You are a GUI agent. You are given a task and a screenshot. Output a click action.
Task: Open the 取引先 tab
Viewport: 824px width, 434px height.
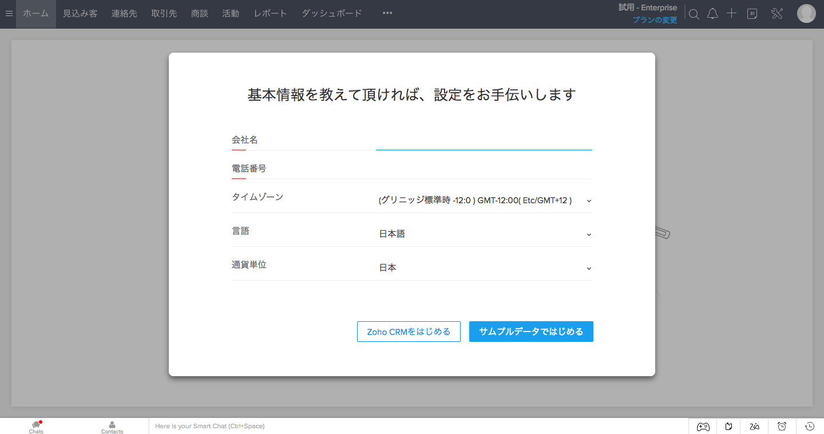click(x=164, y=14)
